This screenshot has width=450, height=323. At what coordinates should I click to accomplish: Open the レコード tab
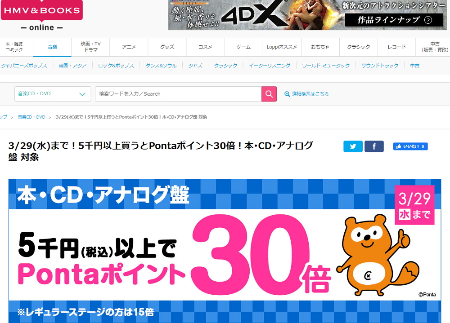(397, 47)
